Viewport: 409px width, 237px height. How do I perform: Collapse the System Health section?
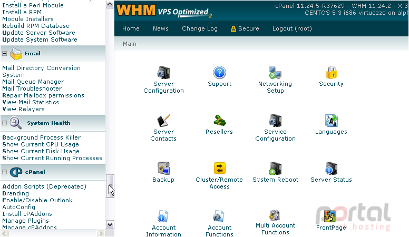pyautogui.click(x=4, y=123)
